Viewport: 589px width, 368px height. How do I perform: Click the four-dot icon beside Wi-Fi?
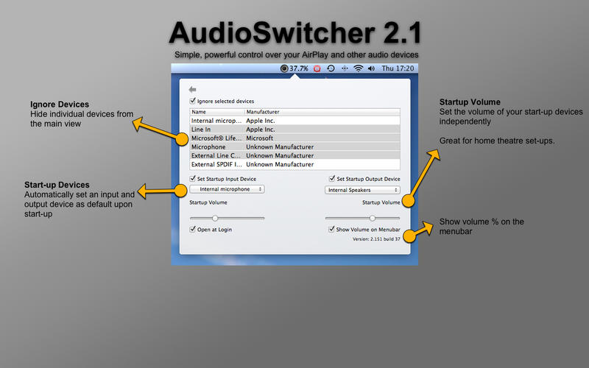(345, 68)
